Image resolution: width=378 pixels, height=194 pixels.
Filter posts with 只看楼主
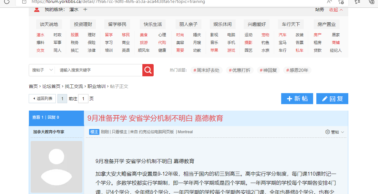click(x=119, y=132)
